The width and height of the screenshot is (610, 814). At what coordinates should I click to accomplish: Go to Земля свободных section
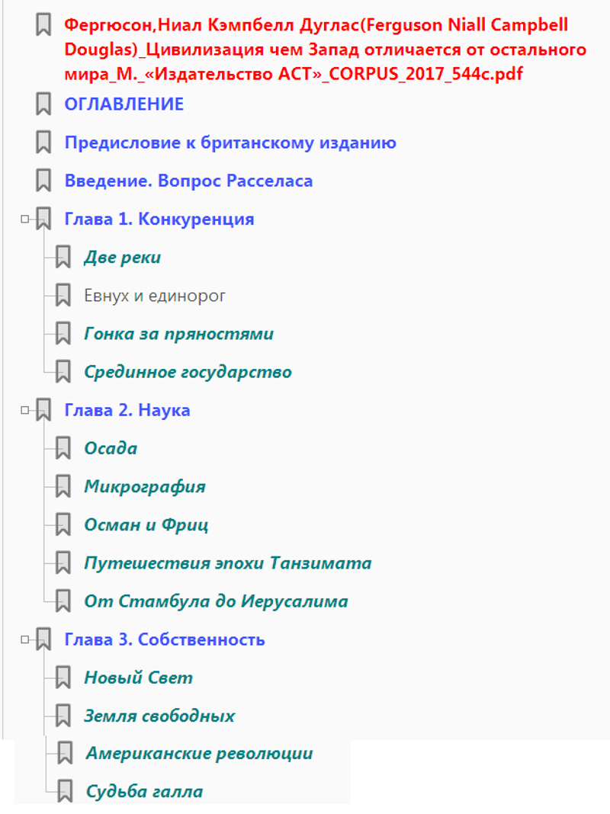(159, 716)
